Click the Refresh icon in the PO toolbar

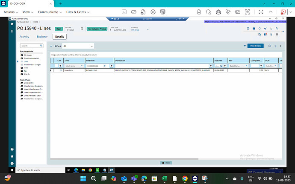[x=260, y=29]
